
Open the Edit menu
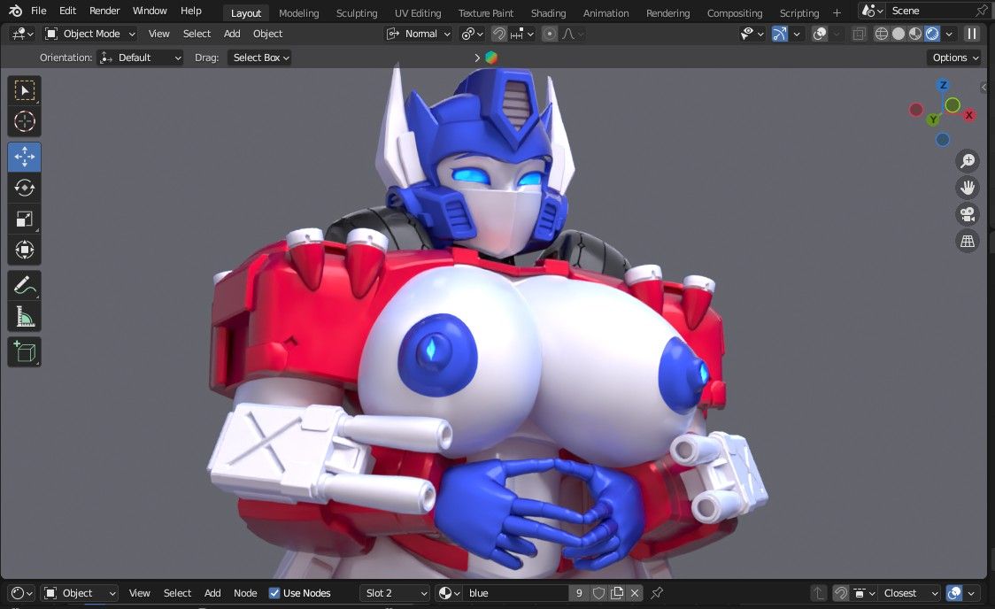tap(67, 11)
